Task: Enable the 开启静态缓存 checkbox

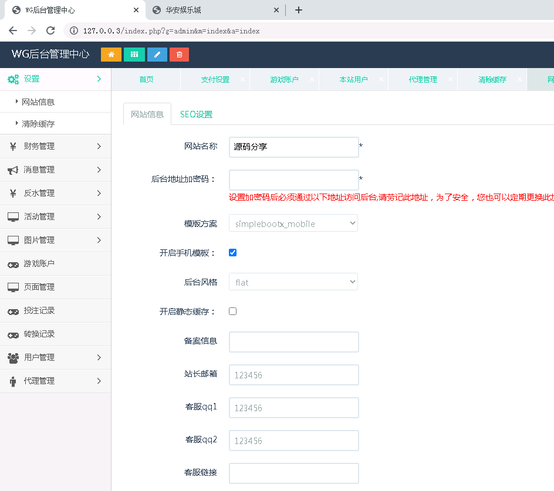Action: pyautogui.click(x=232, y=311)
